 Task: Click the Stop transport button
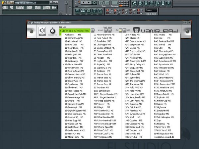pyautogui.click(x=89, y=3)
